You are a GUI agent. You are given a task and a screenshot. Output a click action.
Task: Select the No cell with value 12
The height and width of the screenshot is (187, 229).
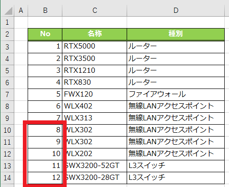click(x=45, y=178)
